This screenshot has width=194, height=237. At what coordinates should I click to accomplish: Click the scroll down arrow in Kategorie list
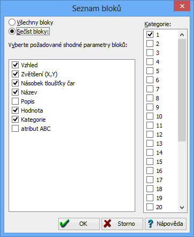tap(182, 208)
